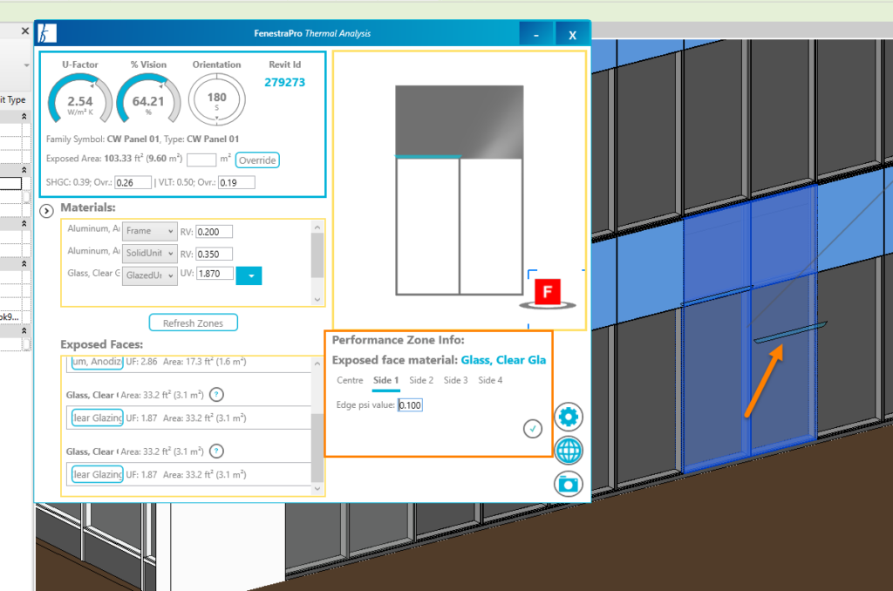893x591 pixels.
Task: Click the globe icon button
Action: pos(569,451)
